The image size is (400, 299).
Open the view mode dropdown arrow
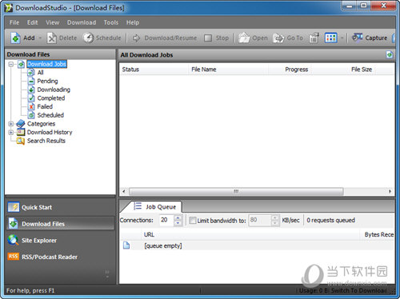pos(342,38)
